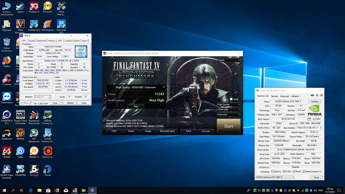Open Firefox desktop shortcut
Image resolution: width=345 pixels, height=194 pixels.
[x=7, y=61]
